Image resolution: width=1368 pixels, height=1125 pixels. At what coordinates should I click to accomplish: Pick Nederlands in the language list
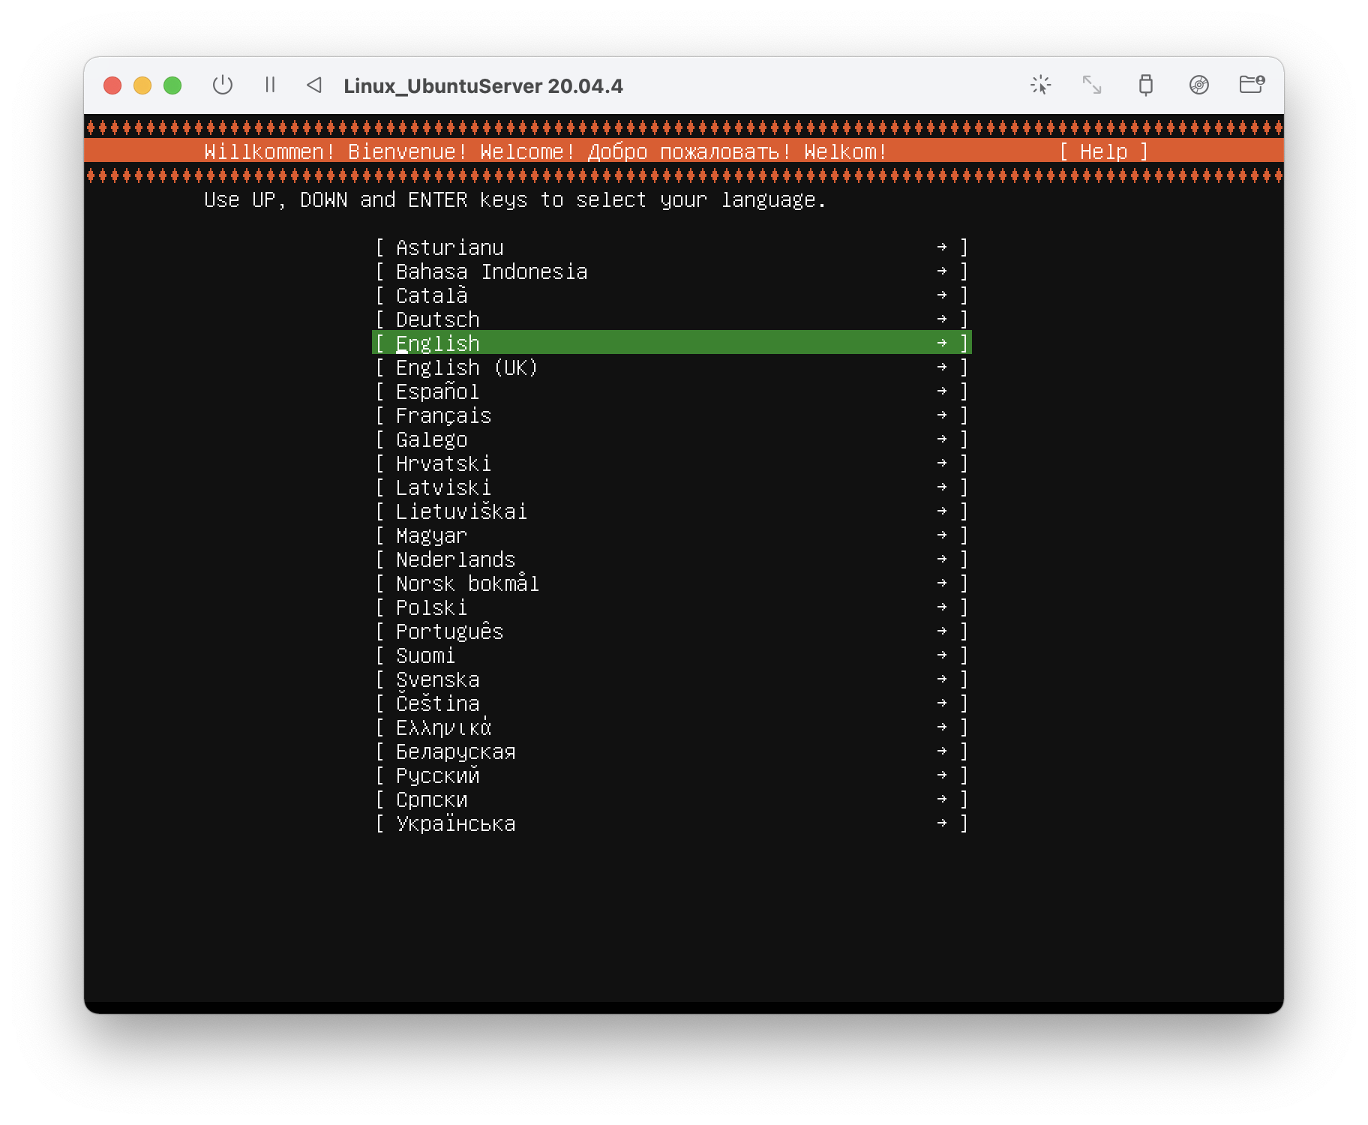coord(672,559)
